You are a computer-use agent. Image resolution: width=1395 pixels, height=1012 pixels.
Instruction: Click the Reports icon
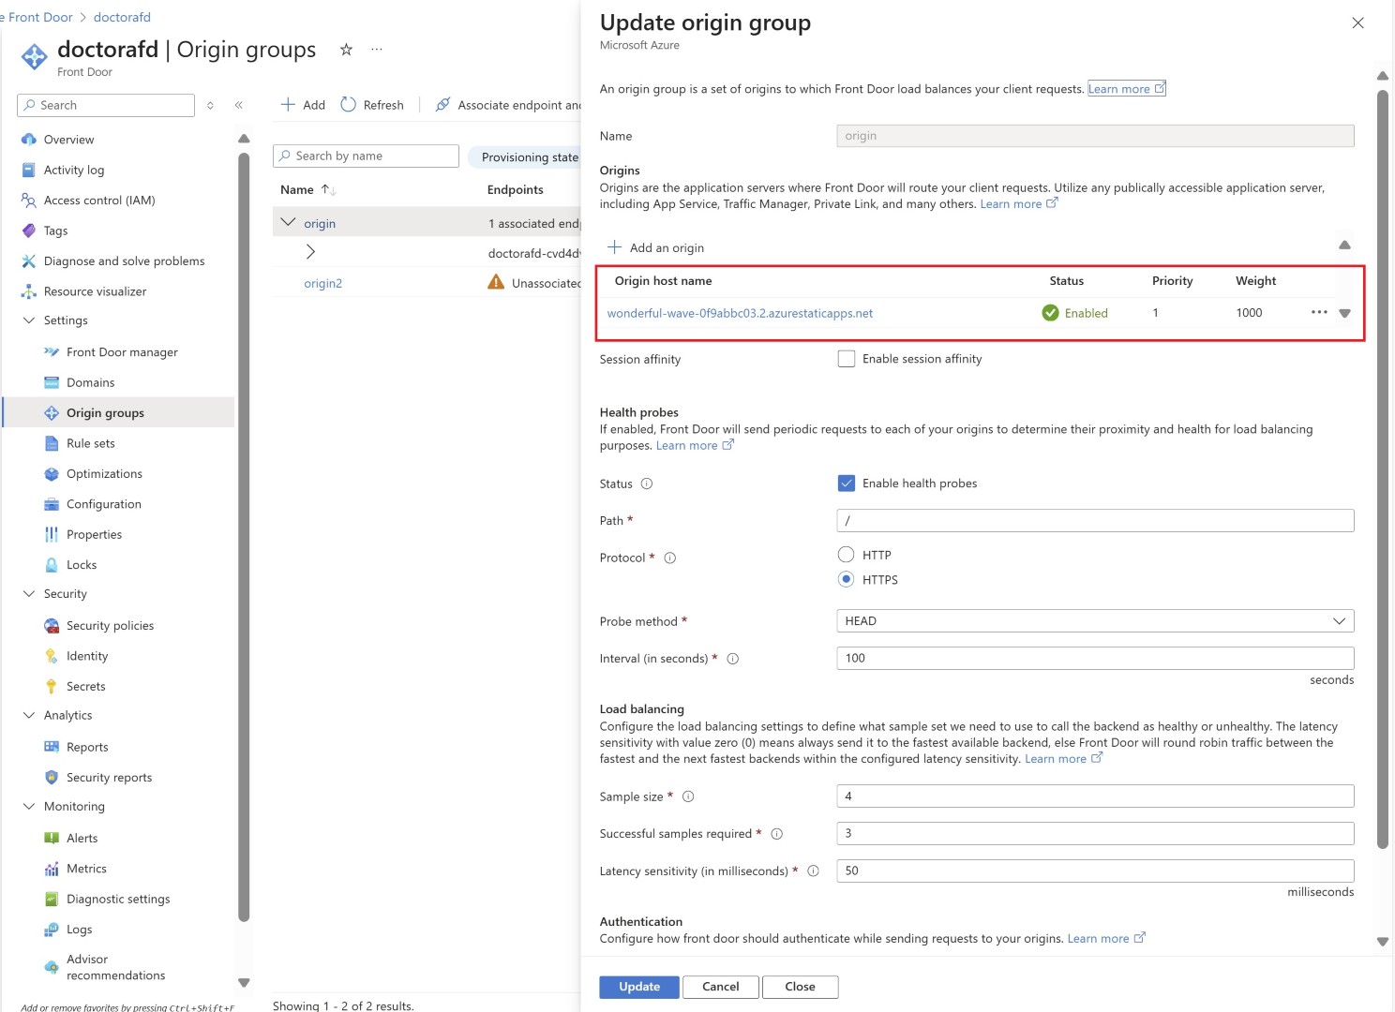[x=52, y=747]
